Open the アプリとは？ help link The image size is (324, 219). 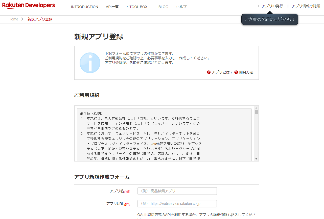(222, 72)
